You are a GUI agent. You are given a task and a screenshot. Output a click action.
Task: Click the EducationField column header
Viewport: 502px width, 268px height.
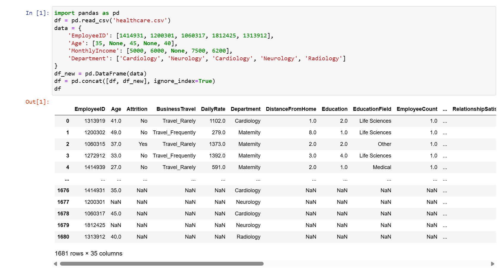pos(372,109)
